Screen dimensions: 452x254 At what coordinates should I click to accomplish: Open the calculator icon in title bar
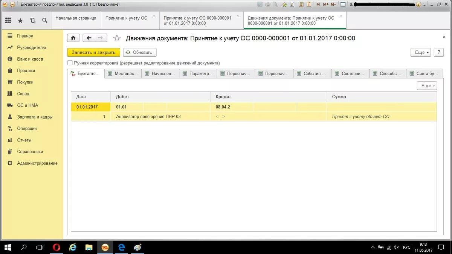click(x=302, y=5)
